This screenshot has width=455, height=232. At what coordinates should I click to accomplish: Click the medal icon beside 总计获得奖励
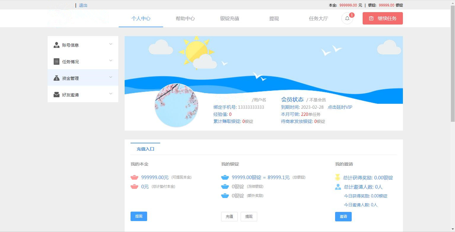pyautogui.click(x=338, y=177)
